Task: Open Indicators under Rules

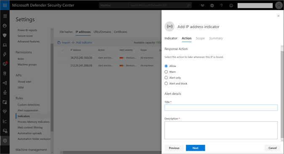Action: coord(24,116)
